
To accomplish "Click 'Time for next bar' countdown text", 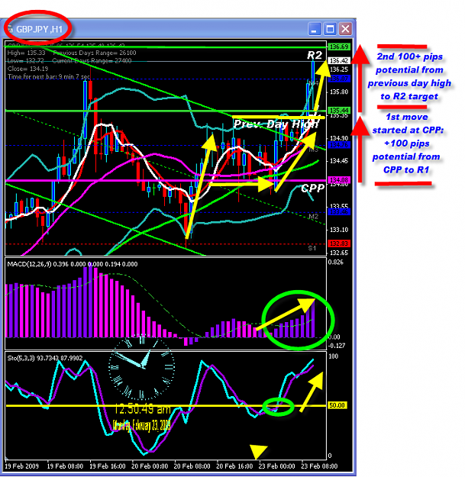I will tap(49, 76).
